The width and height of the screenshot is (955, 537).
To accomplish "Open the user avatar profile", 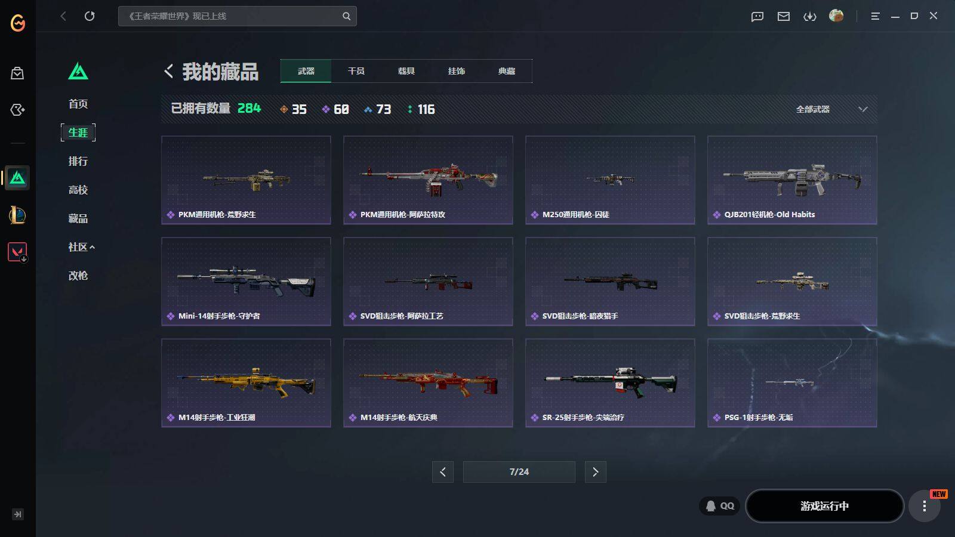I will click(836, 16).
